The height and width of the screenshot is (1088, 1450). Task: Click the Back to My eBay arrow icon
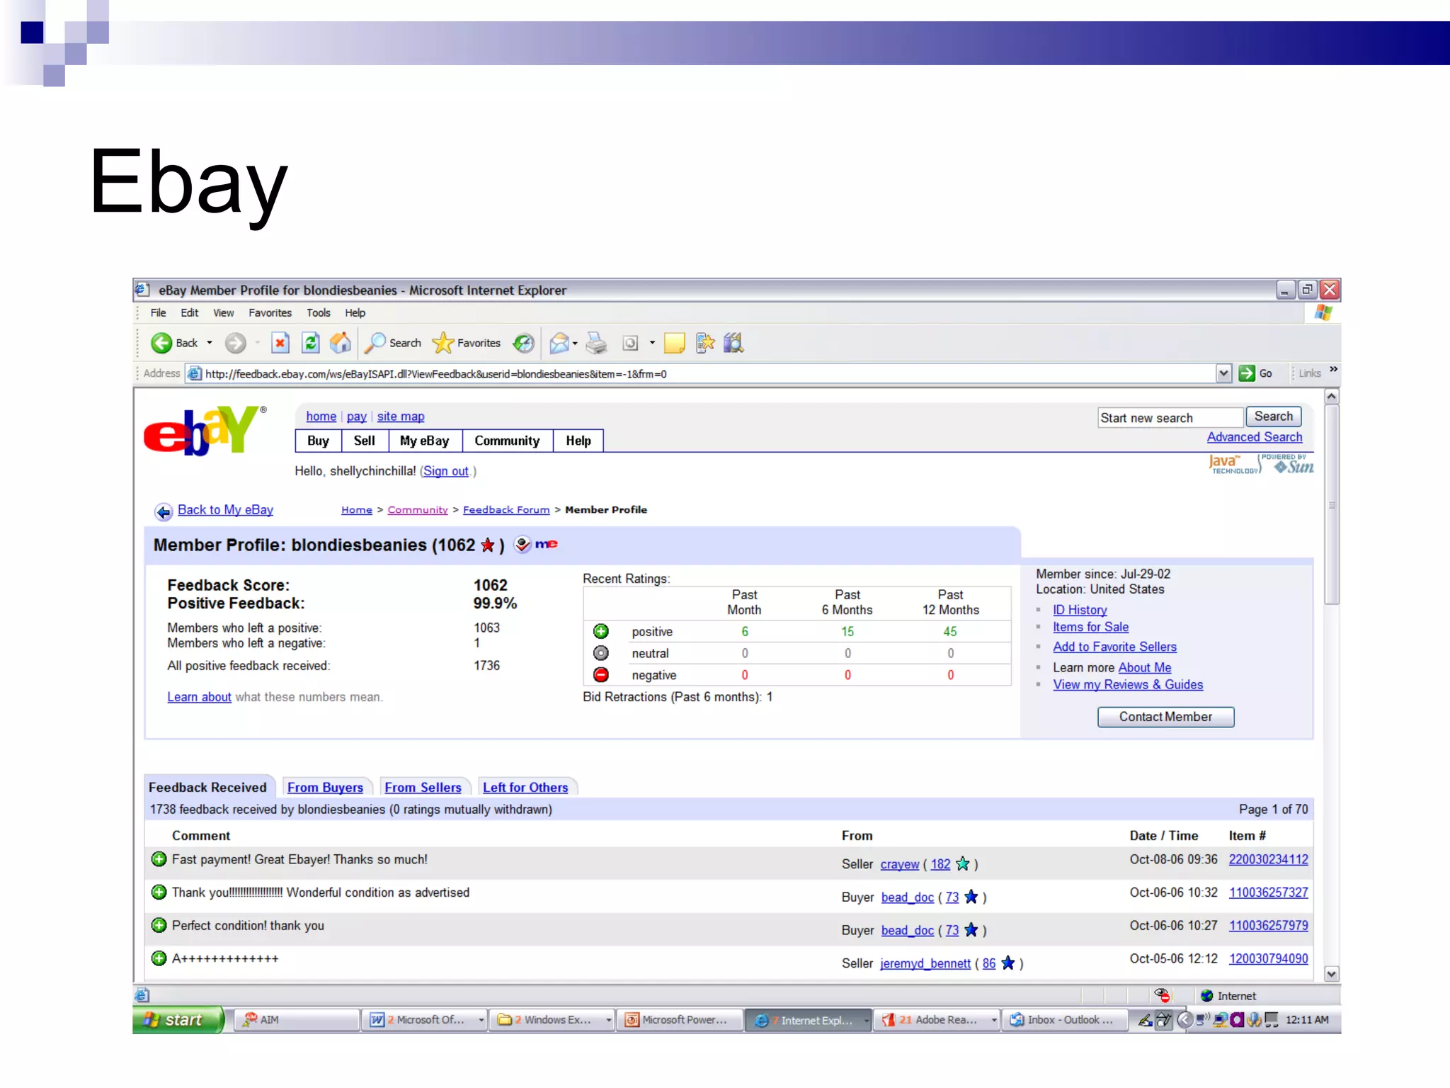coord(164,511)
